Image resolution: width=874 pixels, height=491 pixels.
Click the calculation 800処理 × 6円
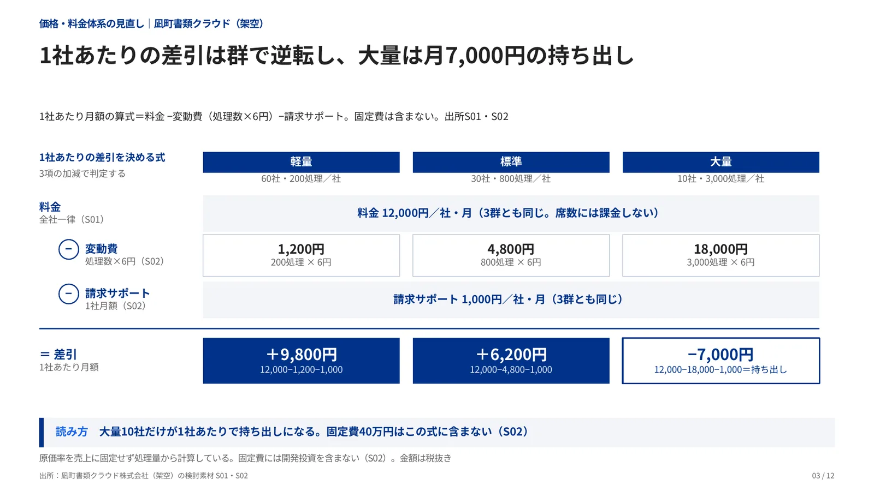(511, 262)
